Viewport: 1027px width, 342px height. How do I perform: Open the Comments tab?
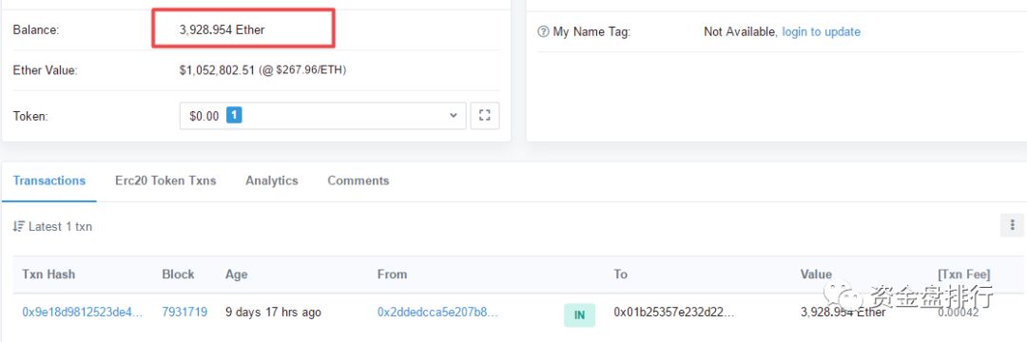tap(358, 180)
